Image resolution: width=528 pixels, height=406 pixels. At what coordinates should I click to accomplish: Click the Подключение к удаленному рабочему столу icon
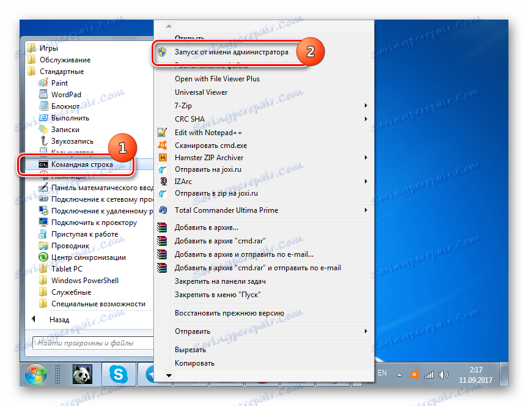[43, 211]
